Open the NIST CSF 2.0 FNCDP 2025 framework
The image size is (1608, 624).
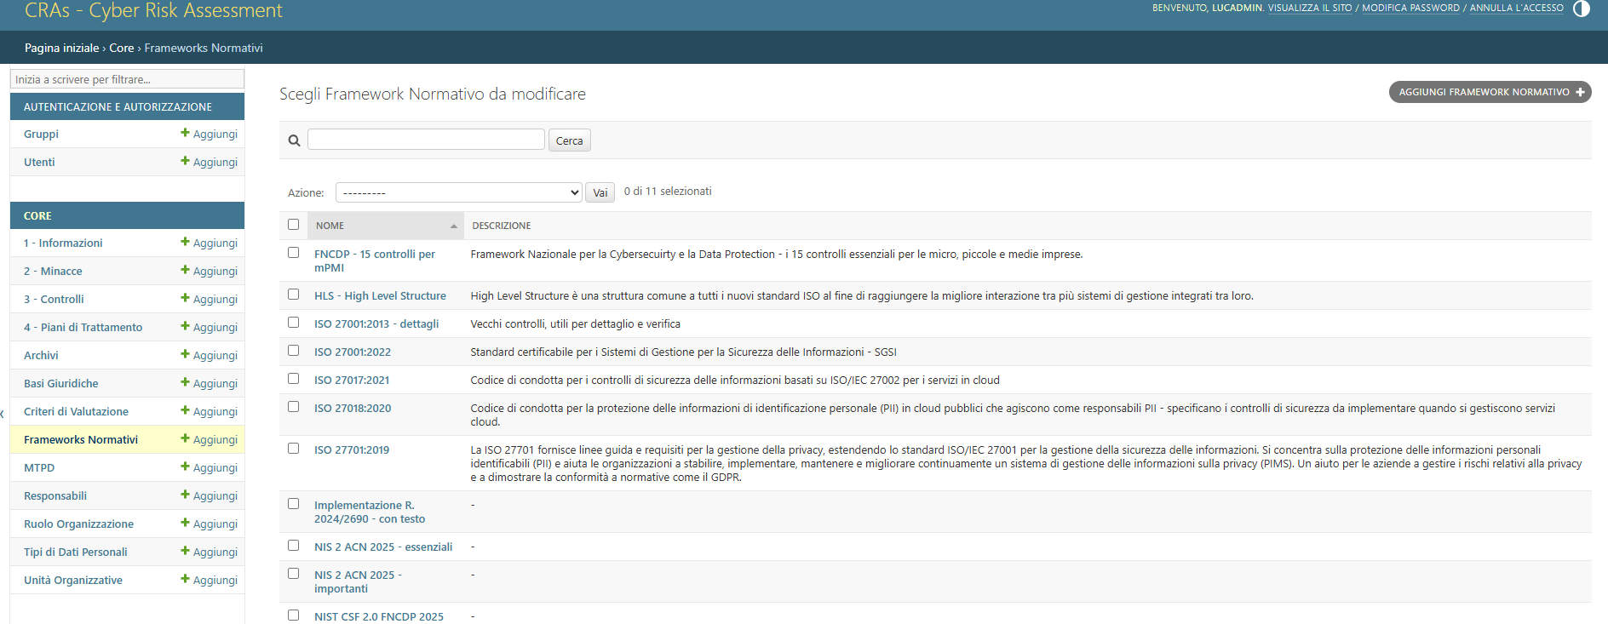pyautogui.click(x=379, y=616)
